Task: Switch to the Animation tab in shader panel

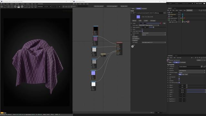Action: click(144, 9)
